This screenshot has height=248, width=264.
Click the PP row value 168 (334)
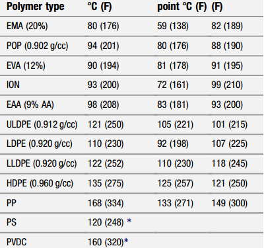pos(106,203)
